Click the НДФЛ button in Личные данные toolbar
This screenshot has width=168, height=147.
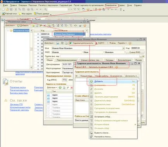click(x=100, y=43)
